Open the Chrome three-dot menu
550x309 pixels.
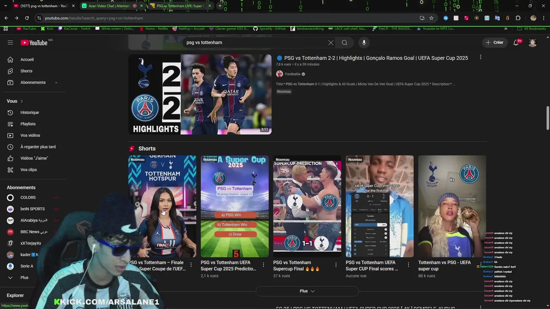(544, 18)
